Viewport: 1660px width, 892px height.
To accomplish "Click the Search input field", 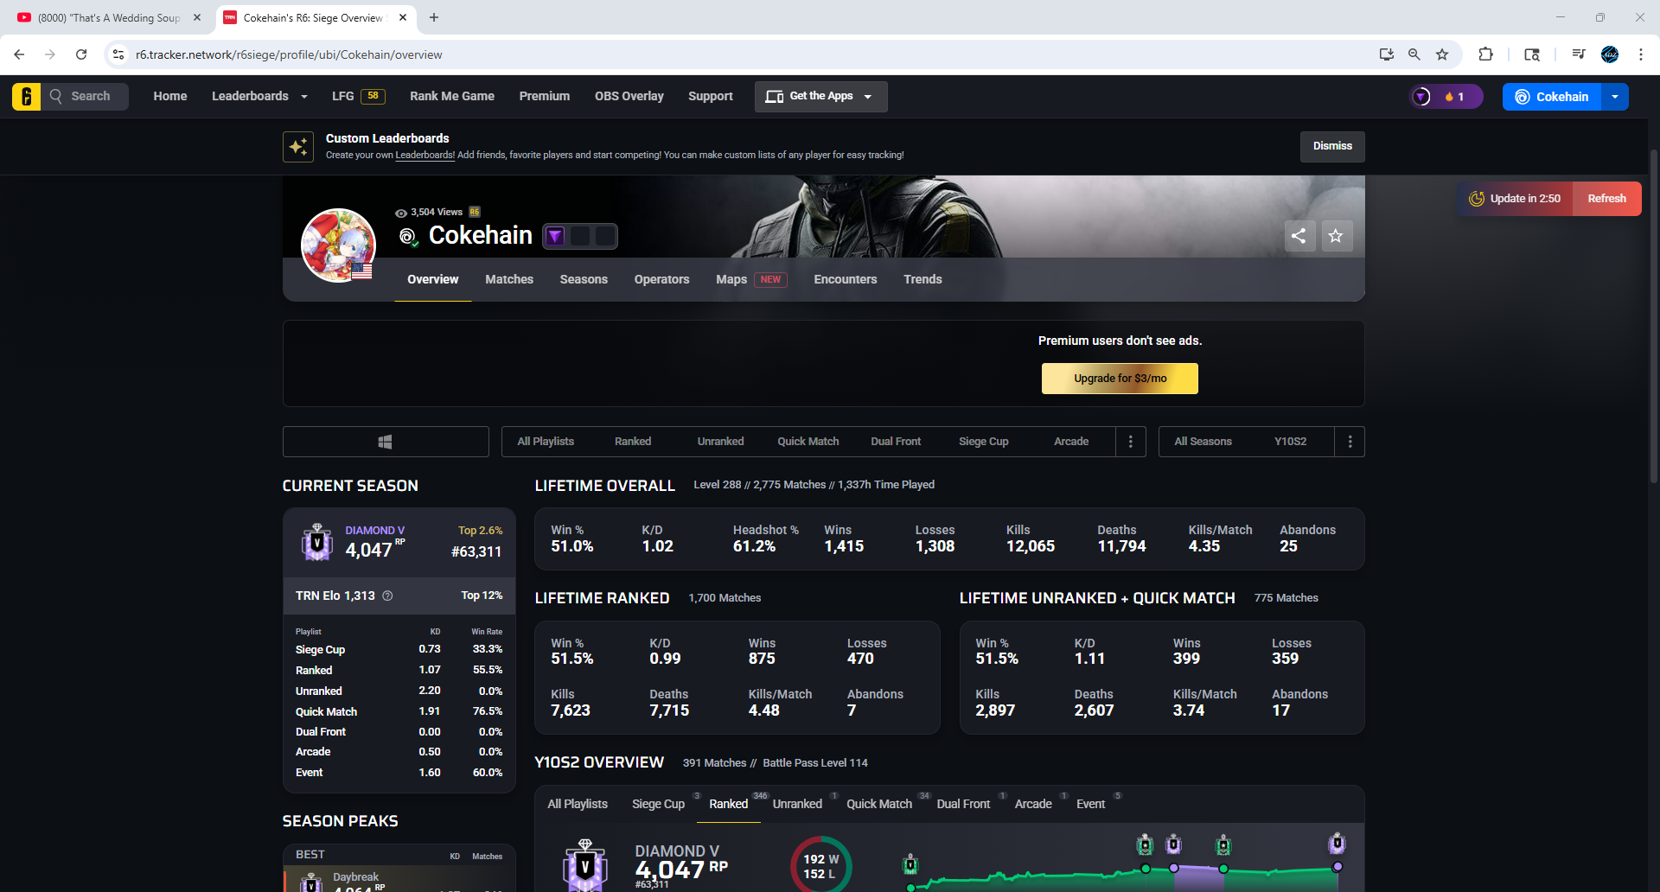I will tap(86, 96).
